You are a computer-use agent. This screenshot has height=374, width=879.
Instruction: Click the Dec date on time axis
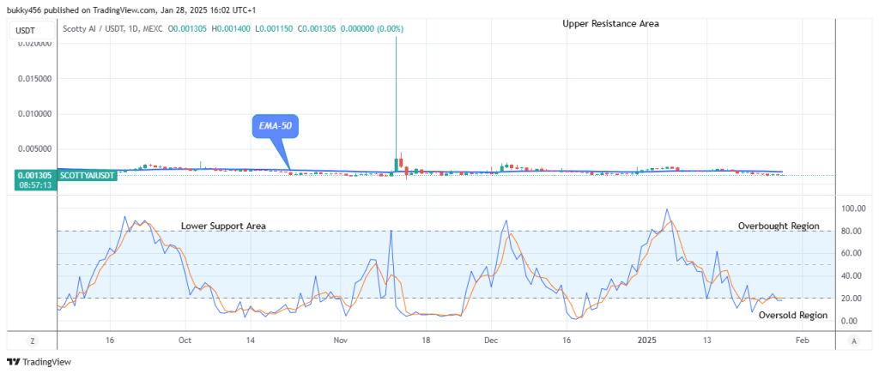pyautogui.click(x=491, y=341)
